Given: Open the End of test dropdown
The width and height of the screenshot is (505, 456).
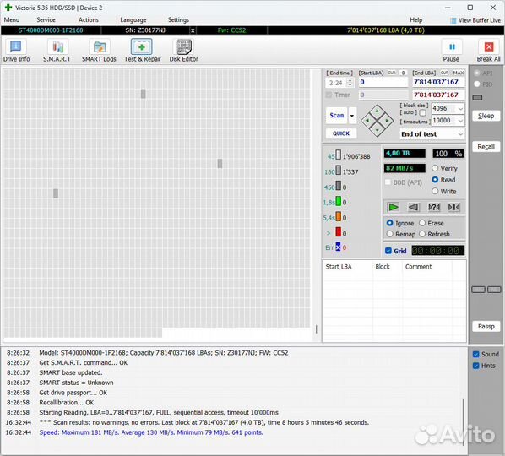Looking at the screenshot, I should (x=460, y=134).
